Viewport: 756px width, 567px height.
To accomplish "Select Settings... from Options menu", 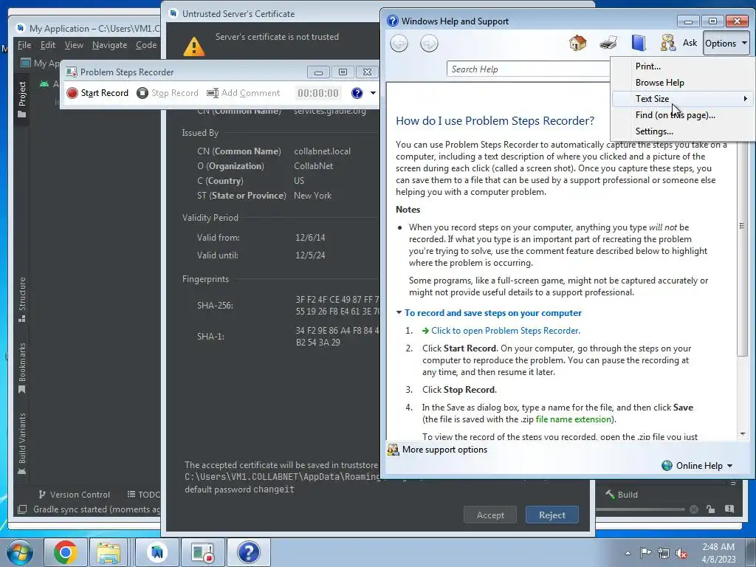I will [654, 131].
